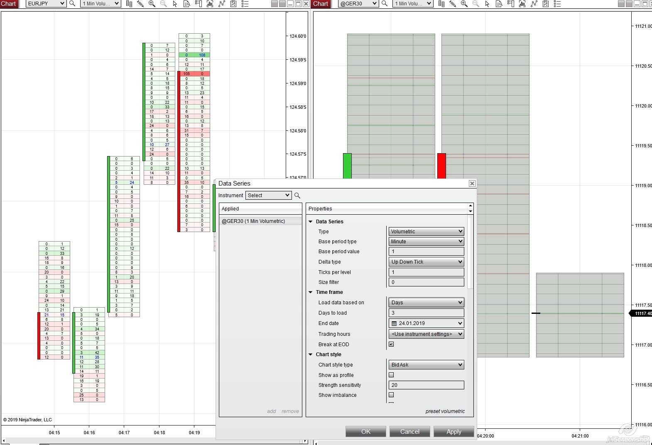Click the Ticks per level field
652x445 pixels.
(426, 272)
